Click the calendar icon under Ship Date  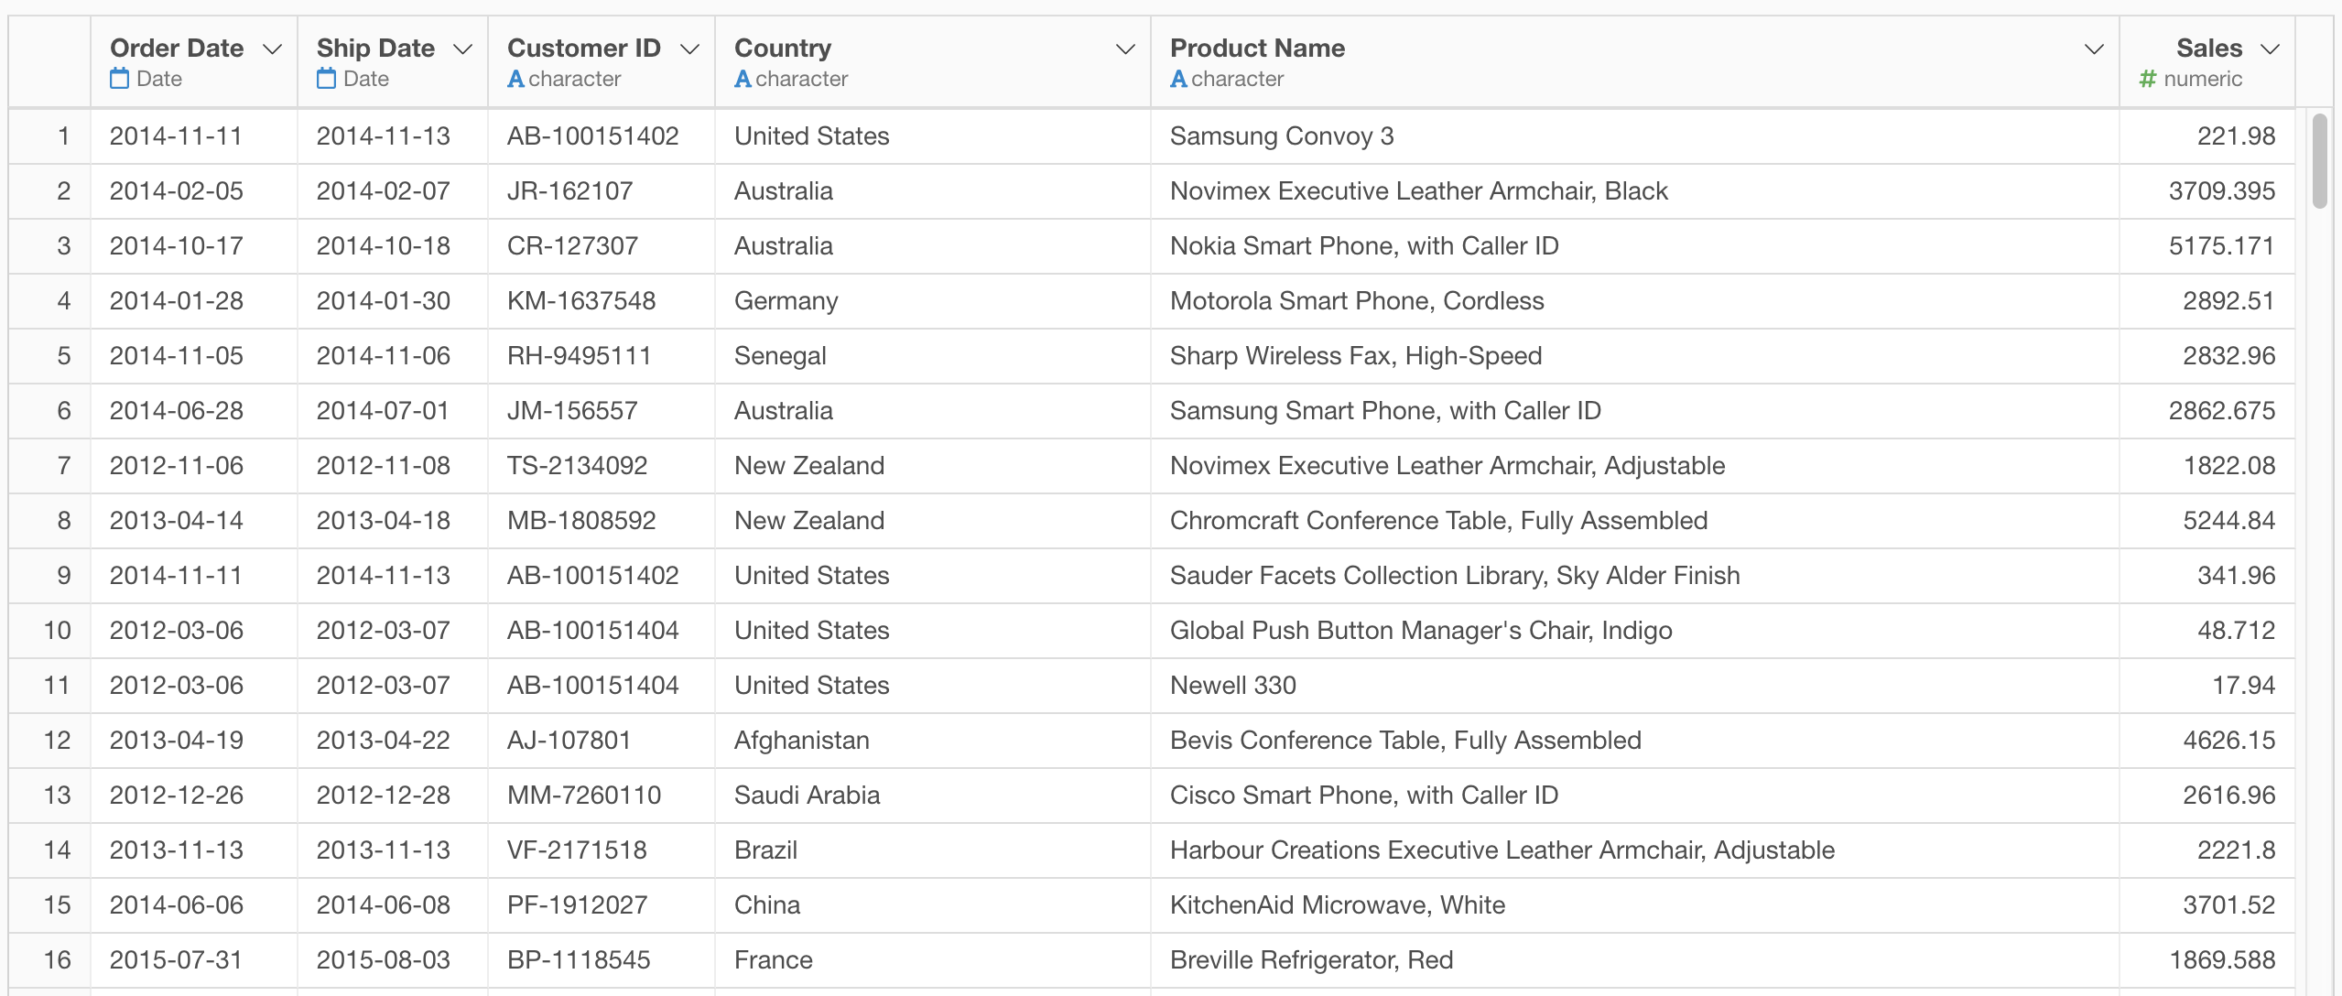coord(325,78)
